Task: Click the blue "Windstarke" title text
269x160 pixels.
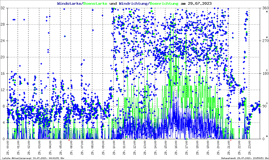Action: (70, 3)
